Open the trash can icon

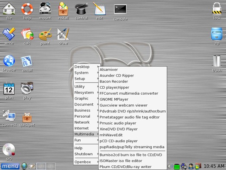coord(217,61)
